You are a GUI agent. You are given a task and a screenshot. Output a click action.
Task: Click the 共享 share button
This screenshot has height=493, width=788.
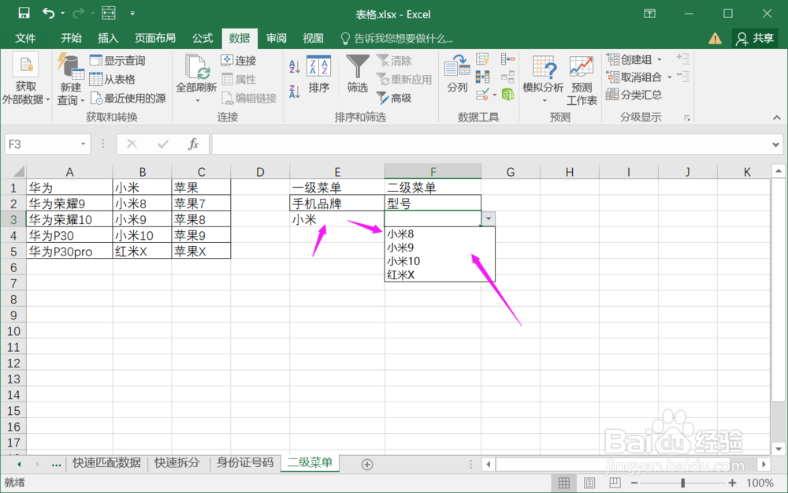(x=756, y=38)
